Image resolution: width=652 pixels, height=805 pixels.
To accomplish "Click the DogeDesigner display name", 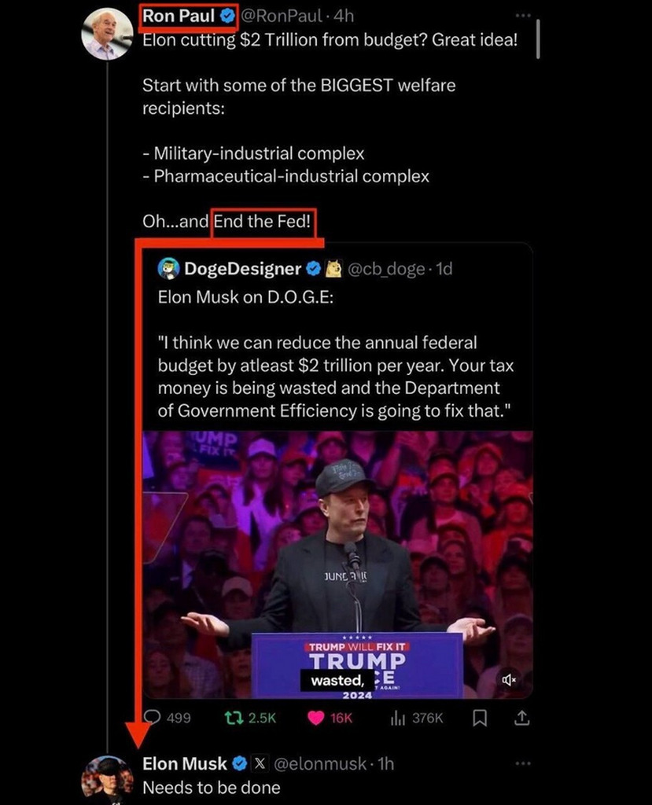I will (x=242, y=269).
